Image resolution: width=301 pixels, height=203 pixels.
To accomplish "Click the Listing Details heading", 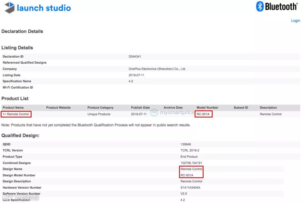I will click(17, 48).
